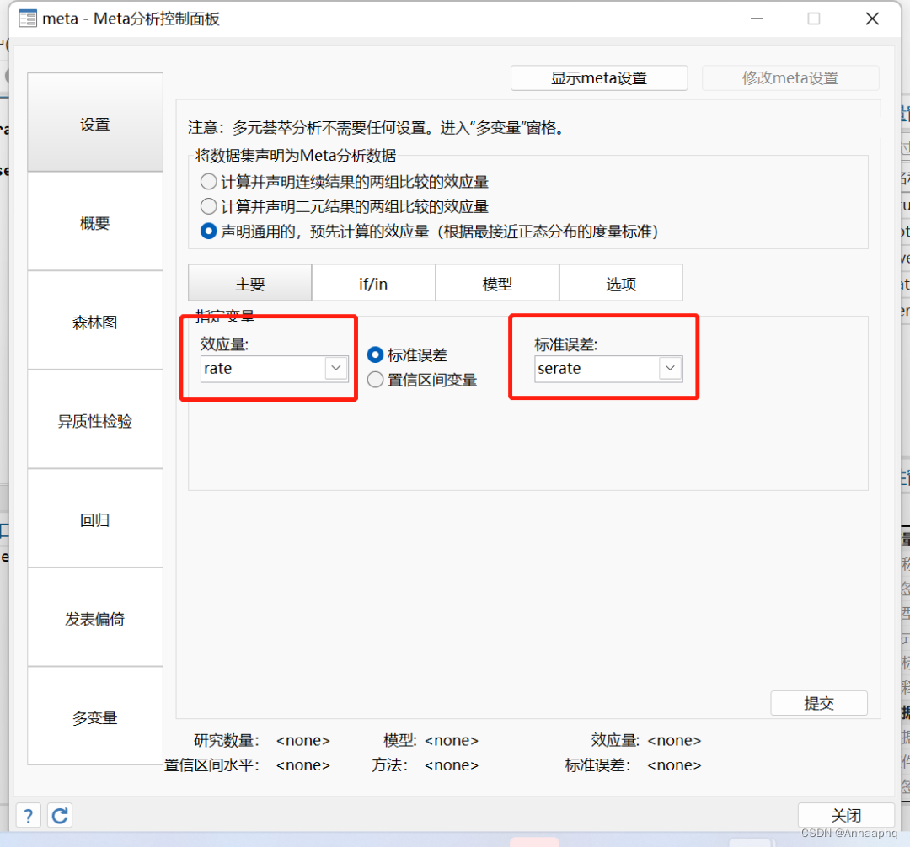This screenshot has width=910, height=847.
Task: Choose 计算并声明二元结果的两组比较的效应量 option
Action: coord(208,206)
